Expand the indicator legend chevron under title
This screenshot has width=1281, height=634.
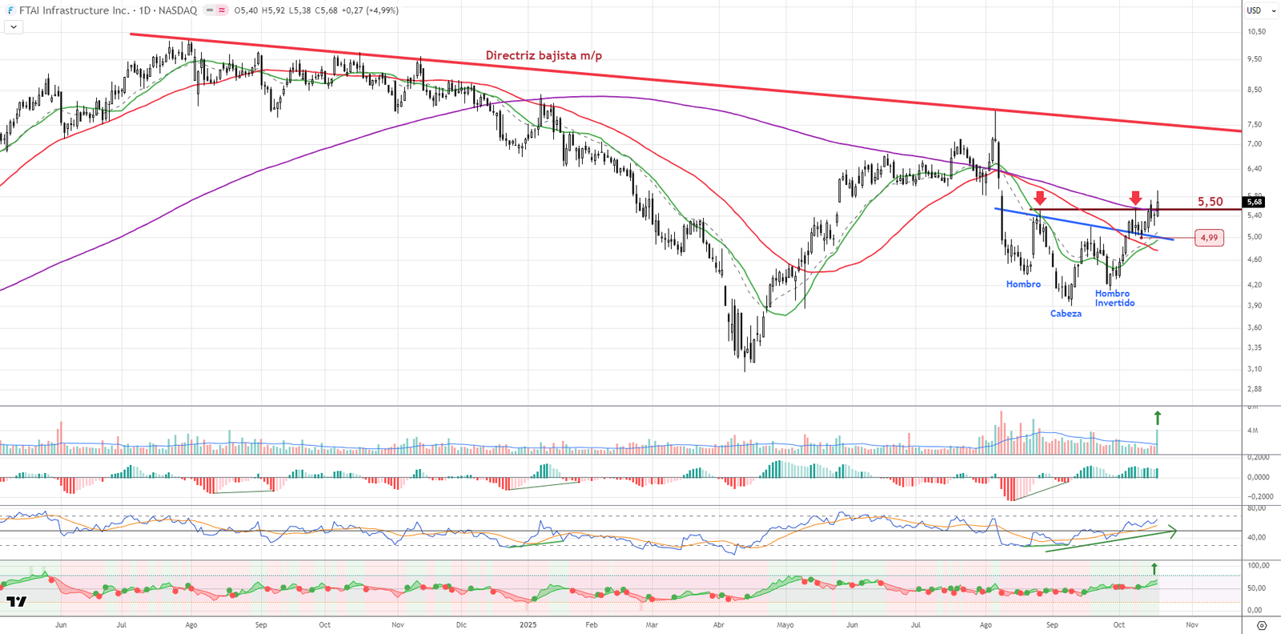[x=14, y=27]
